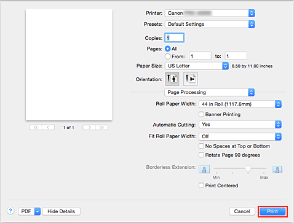Select the All pages radio button
This screenshot has height=223, width=294.
(x=168, y=49)
